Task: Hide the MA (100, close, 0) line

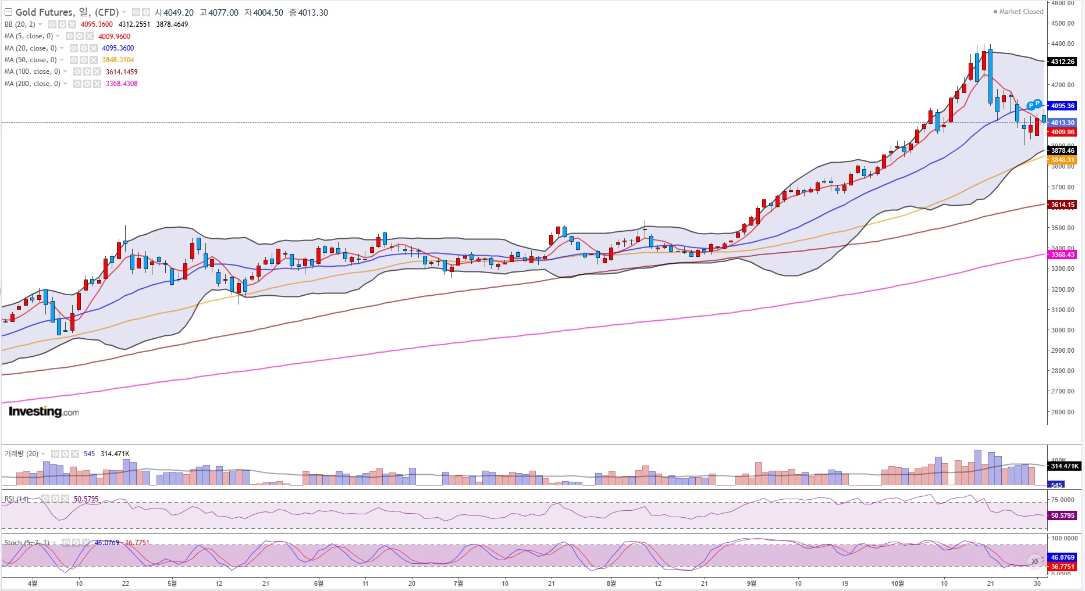Action: (77, 71)
